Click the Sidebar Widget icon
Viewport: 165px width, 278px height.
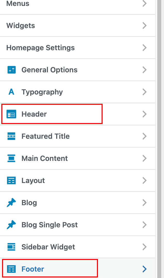[x=11, y=247]
